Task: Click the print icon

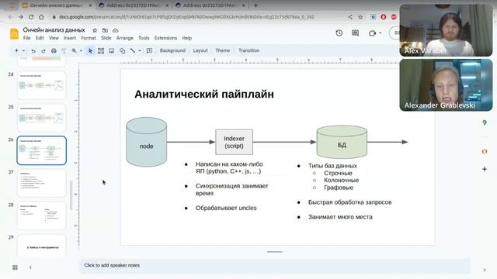Action: pos(54,51)
